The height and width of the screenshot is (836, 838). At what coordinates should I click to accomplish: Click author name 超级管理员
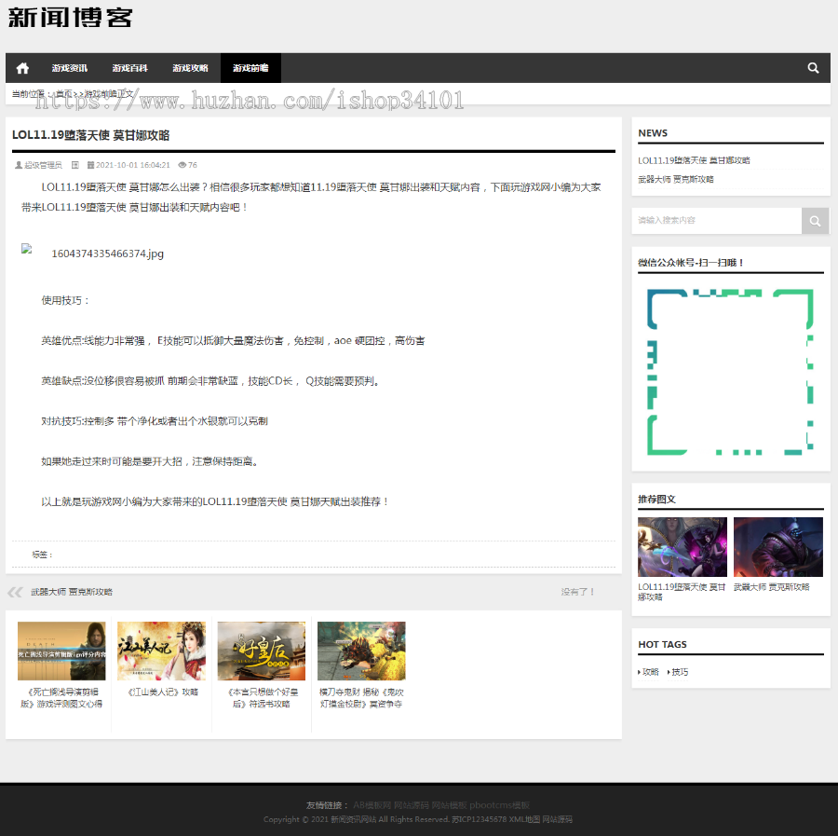click(x=43, y=165)
